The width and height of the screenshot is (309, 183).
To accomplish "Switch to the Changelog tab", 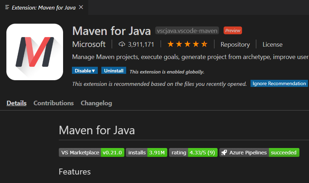I will 96,103.
